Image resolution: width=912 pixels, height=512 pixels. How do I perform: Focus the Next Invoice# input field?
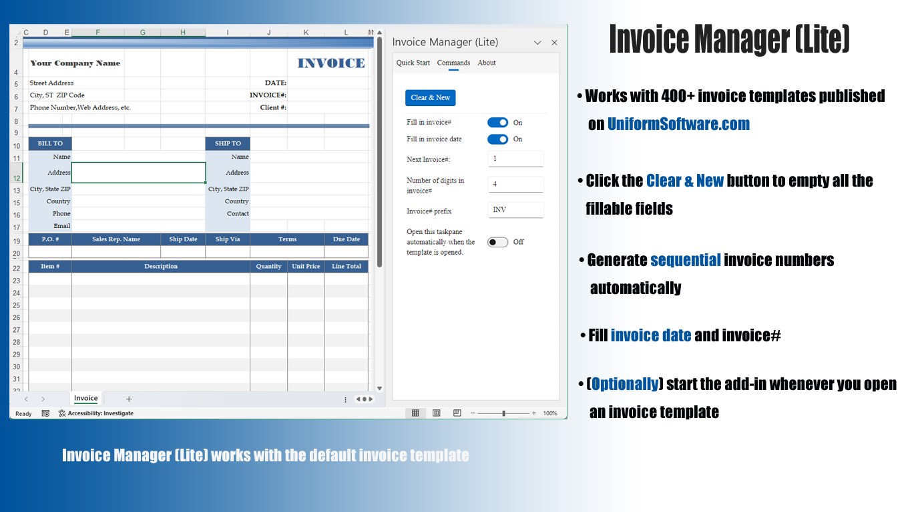coord(515,159)
